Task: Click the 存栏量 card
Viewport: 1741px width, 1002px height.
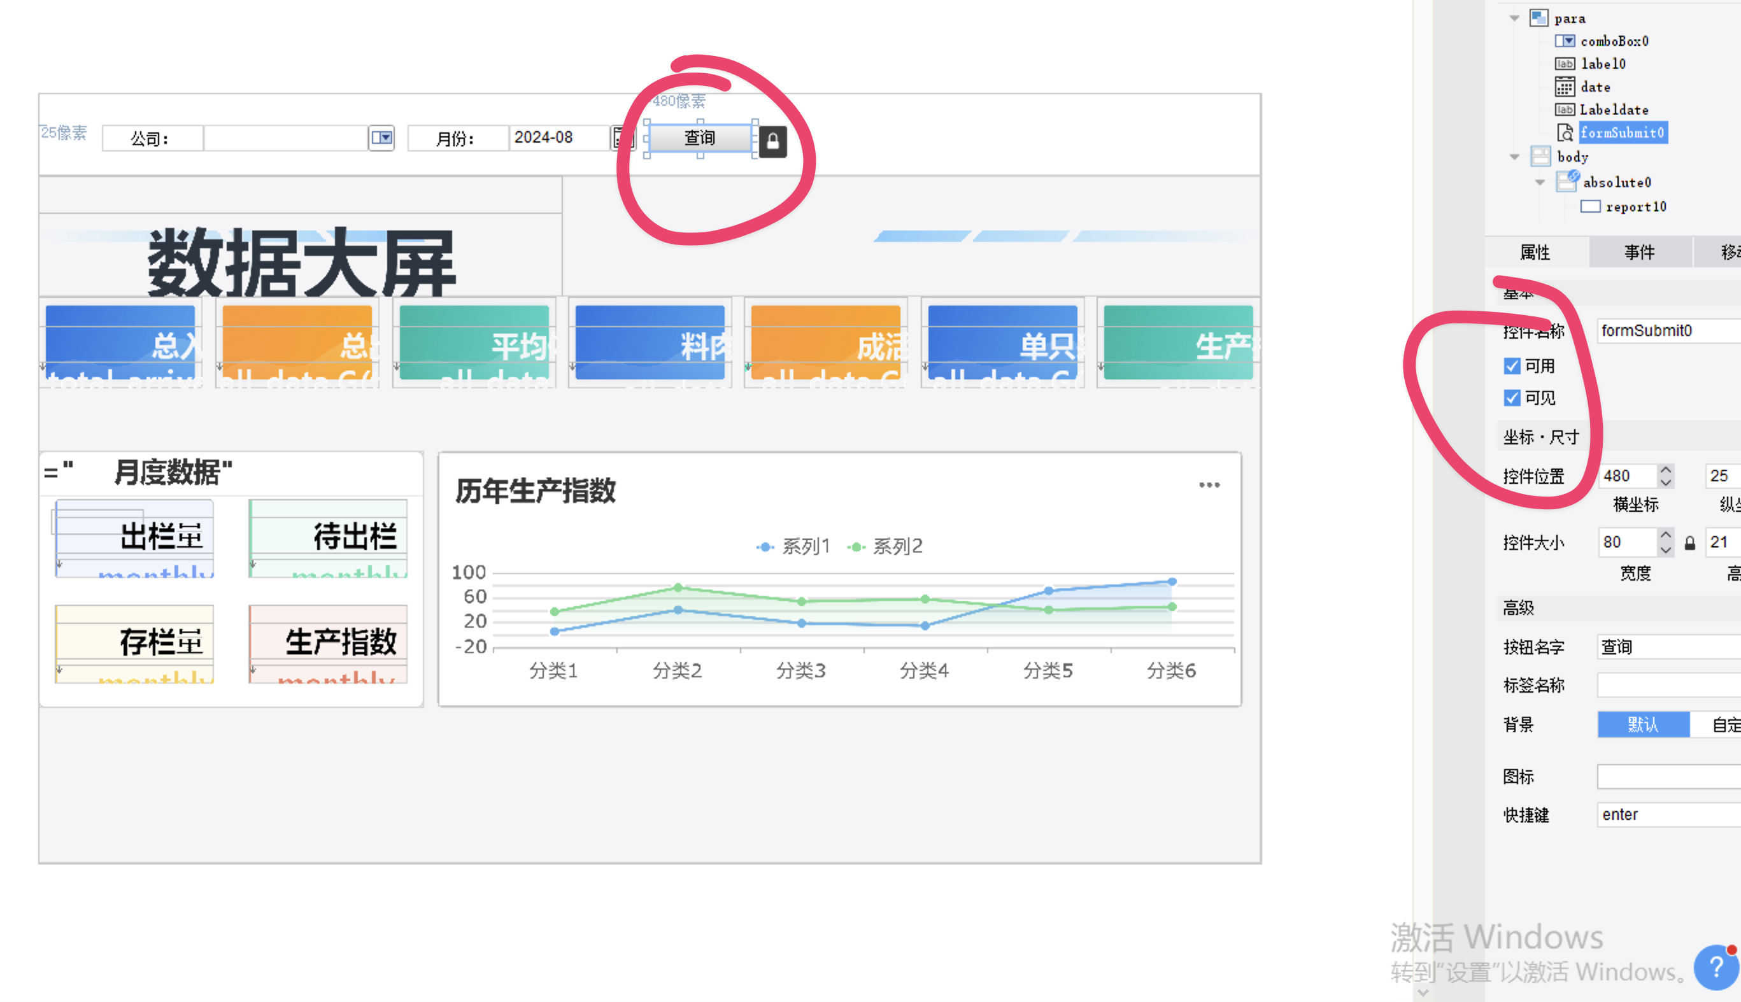Action: pyautogui.click(x=135, y=644)
